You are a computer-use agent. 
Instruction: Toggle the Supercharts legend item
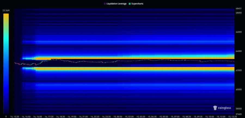(136, 4)
